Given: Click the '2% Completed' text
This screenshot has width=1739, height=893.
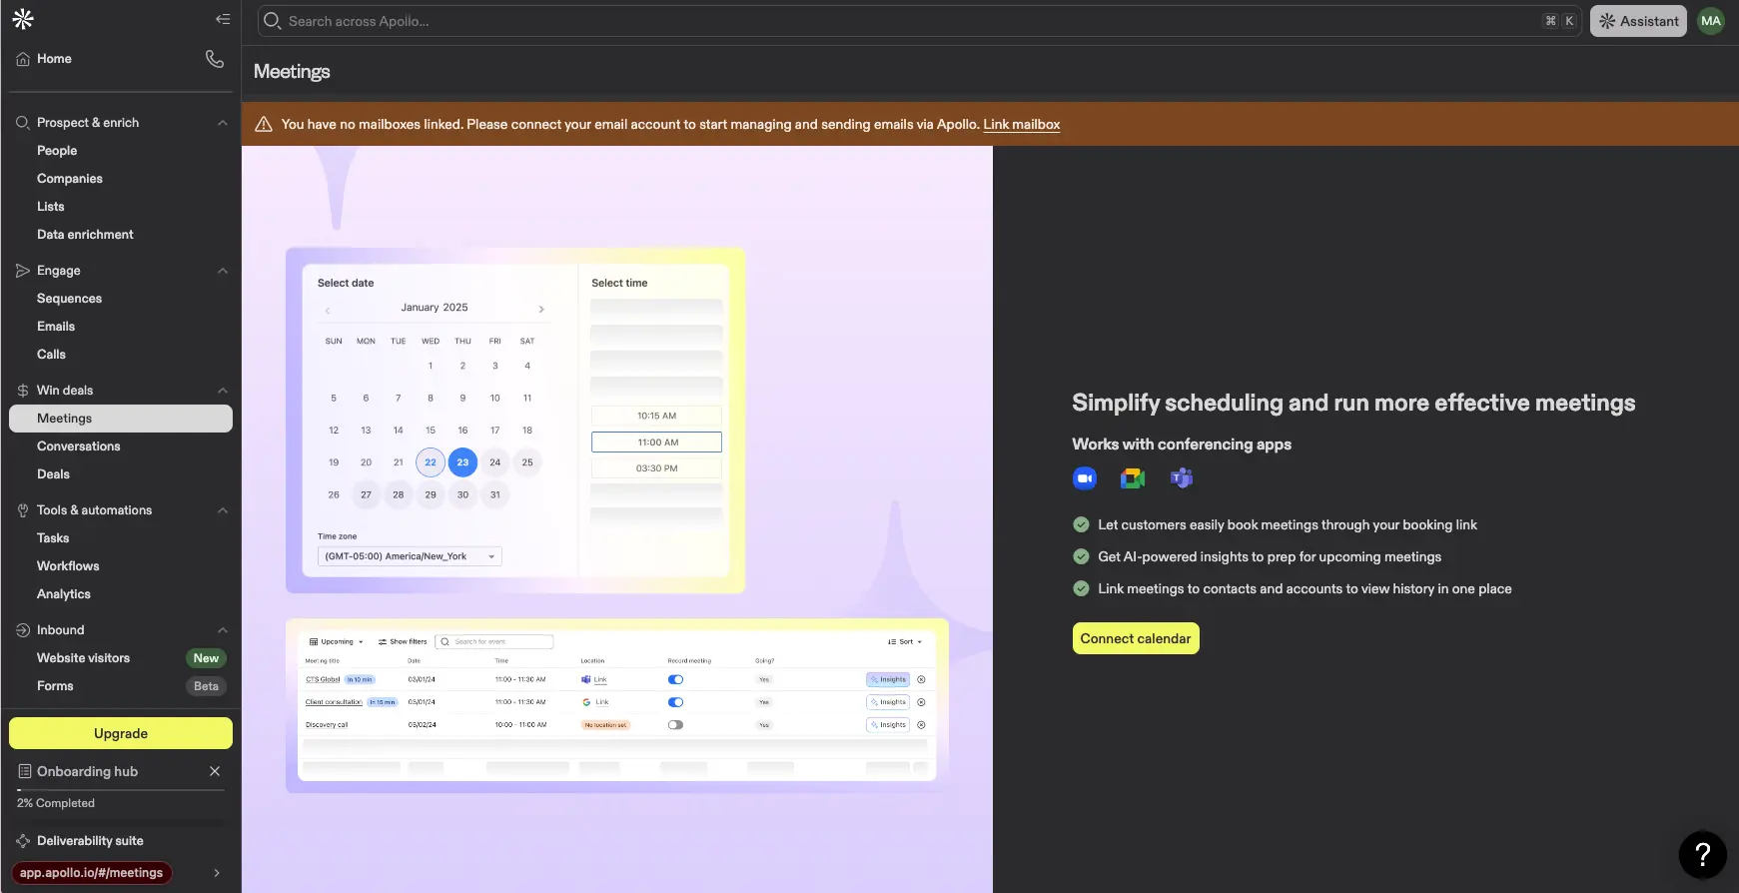Looking at the screenshot, I should click(56, 803).
